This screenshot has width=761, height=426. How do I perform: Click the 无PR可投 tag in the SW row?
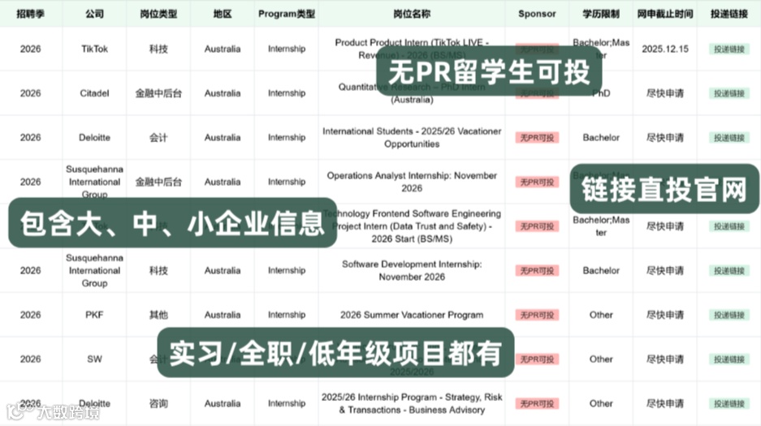click(x=537, y=359)
